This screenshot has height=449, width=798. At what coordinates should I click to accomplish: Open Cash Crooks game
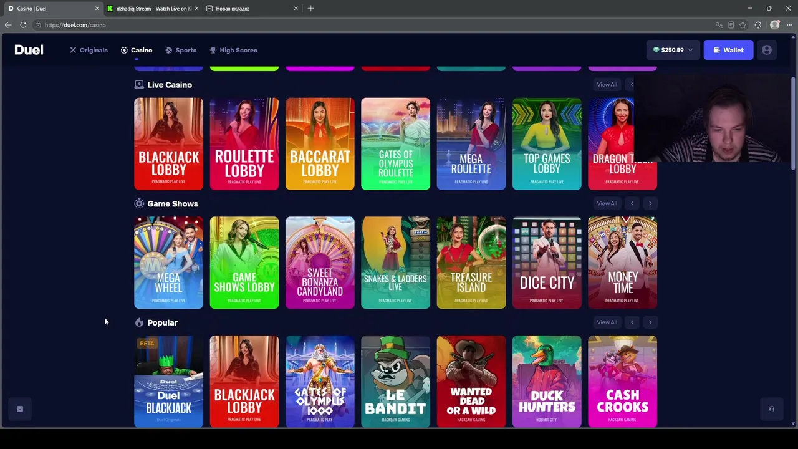(622, 382)
